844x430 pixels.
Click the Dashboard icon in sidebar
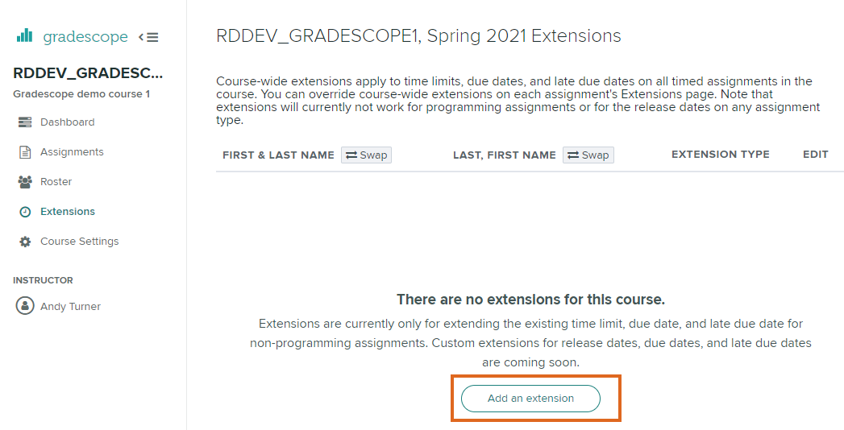(x=25, y=122)
